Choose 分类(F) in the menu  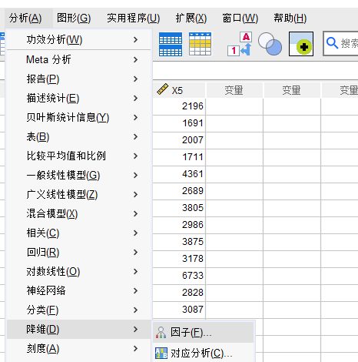coord(78,310)
